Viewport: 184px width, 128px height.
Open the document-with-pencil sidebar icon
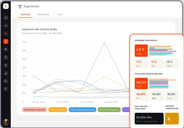click(x=6, y=89)
